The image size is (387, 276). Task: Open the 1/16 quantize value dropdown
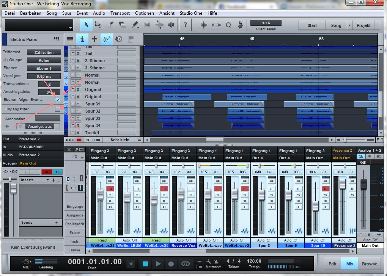point(266,23)
